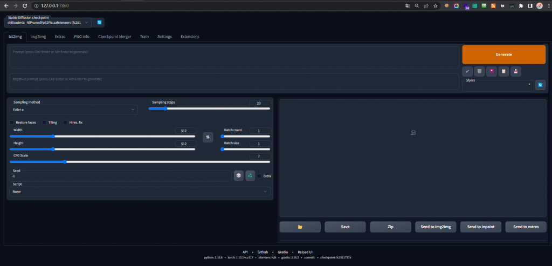
Task: Click the clipboard apply styles icon
Action: tap(503, 72)
